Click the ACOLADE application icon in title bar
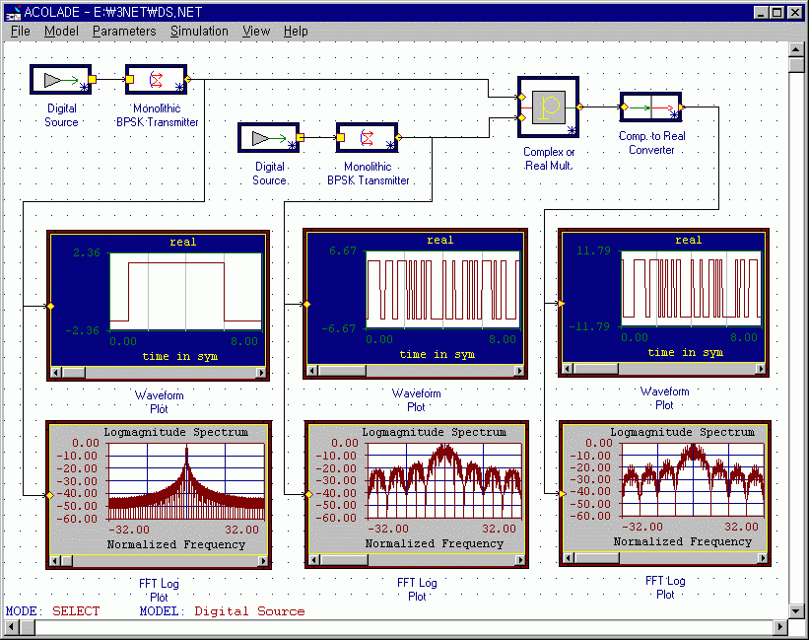Screen dimensions: 809x640 pyautogui.click(x=13, y=13)
